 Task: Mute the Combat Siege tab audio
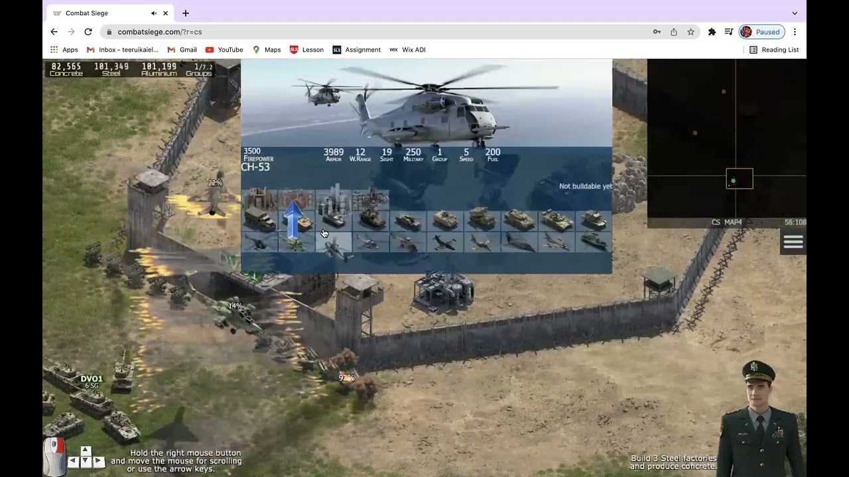(154, 13)
